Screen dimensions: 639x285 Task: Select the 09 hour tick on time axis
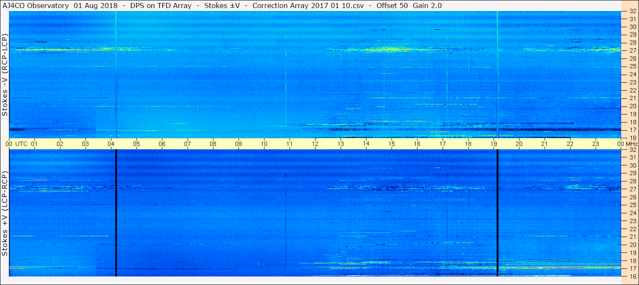pyautogui.click(x=239, y=144)
